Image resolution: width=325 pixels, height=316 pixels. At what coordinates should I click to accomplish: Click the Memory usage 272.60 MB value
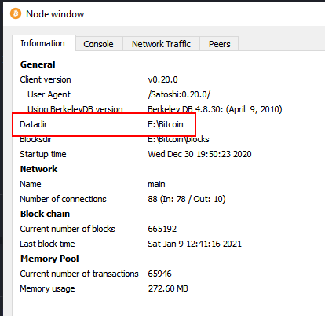point(168,288)
